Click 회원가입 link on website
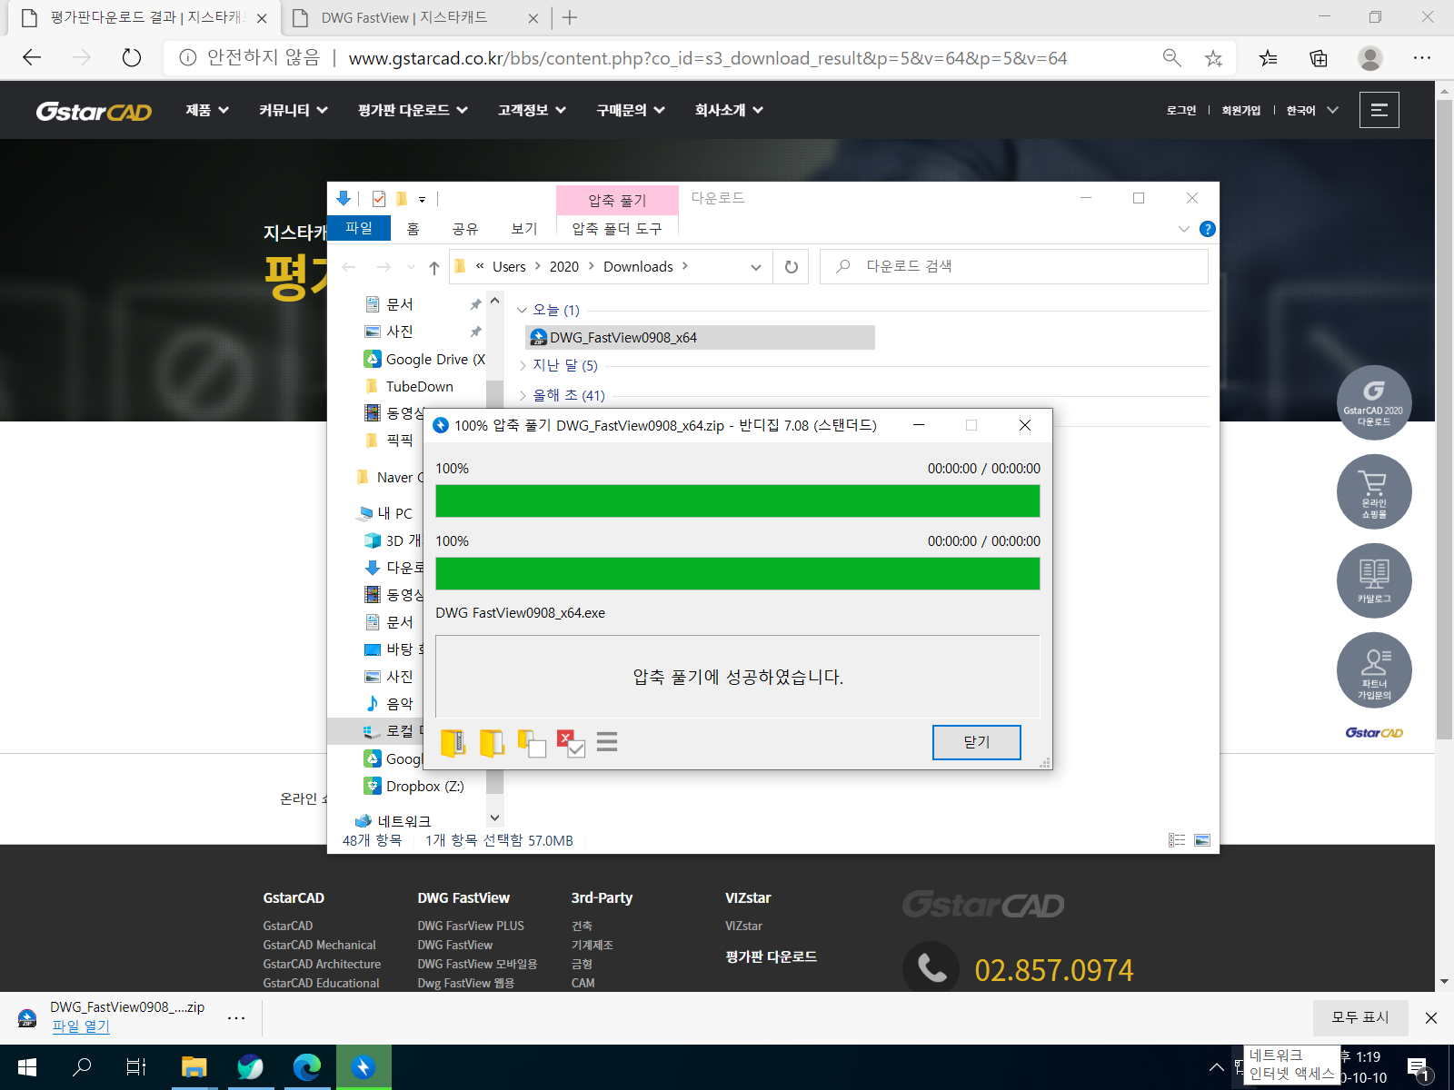 click(x=1240, y=110)
